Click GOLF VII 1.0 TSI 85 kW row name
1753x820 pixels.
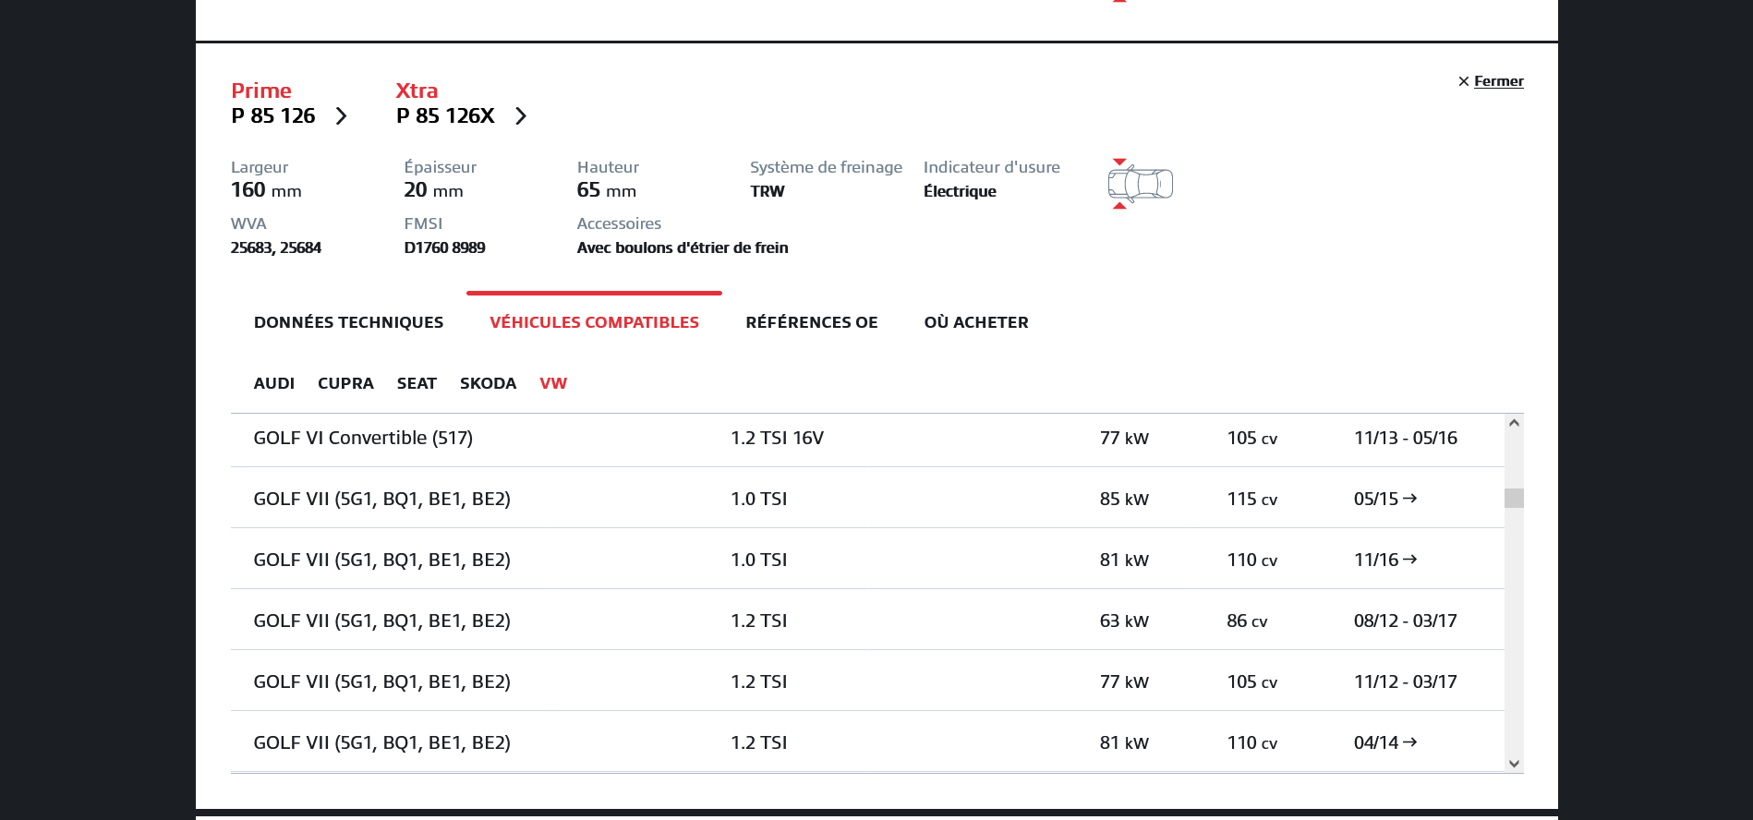click(x=382, y=499)
